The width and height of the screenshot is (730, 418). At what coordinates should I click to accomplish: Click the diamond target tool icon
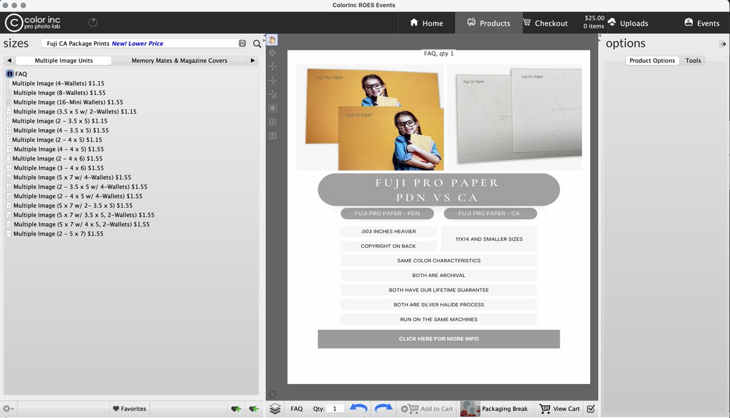point(273,53)
